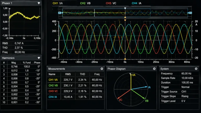Click the System Frequency value 60,00 Hz
Image resolution: width=201 pixels, height=113 pixels.
186,74
